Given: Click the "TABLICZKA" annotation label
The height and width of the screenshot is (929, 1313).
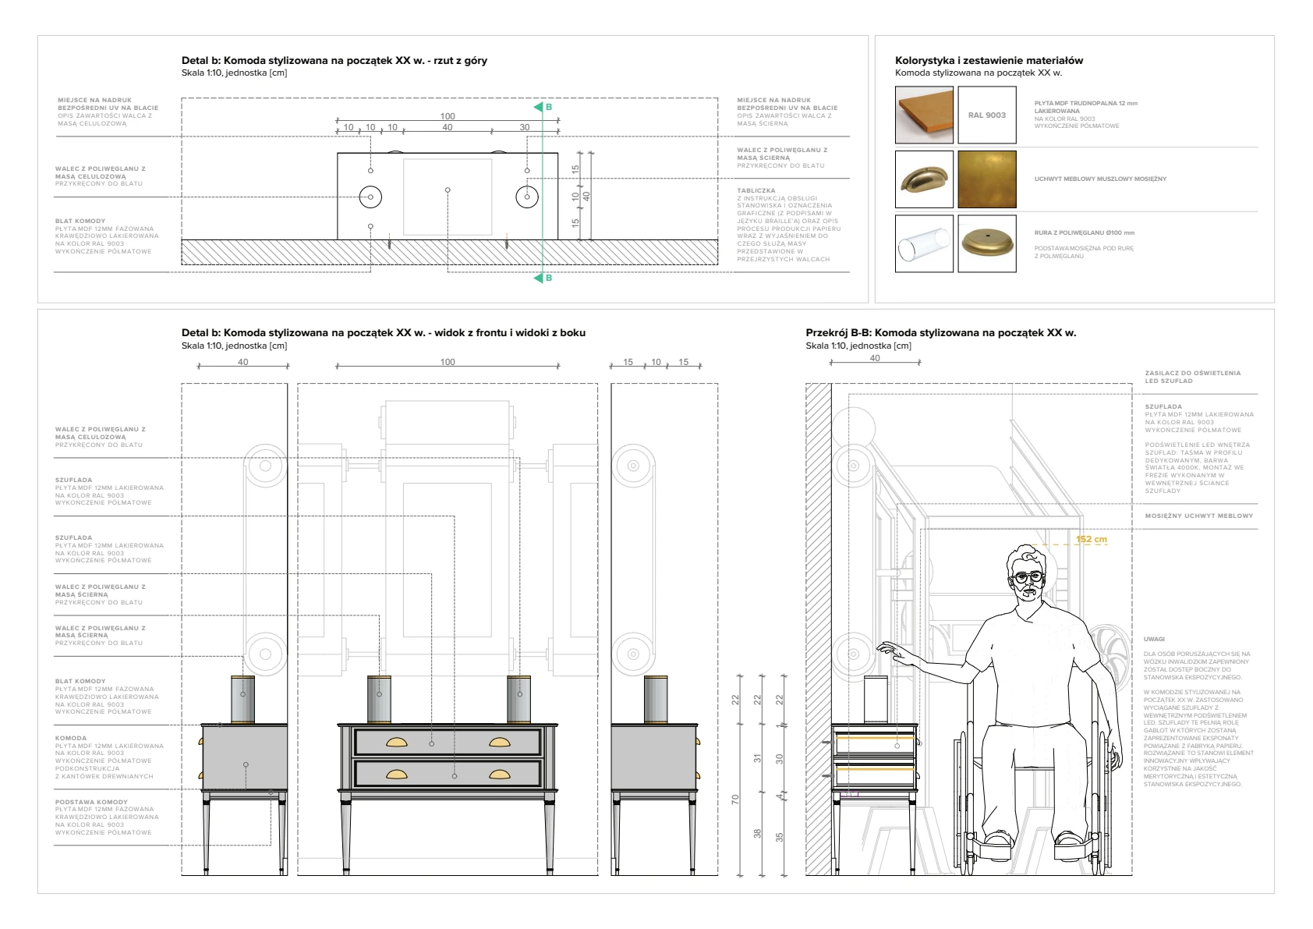Looking at the screenshot, I should [x=756, y=190].
